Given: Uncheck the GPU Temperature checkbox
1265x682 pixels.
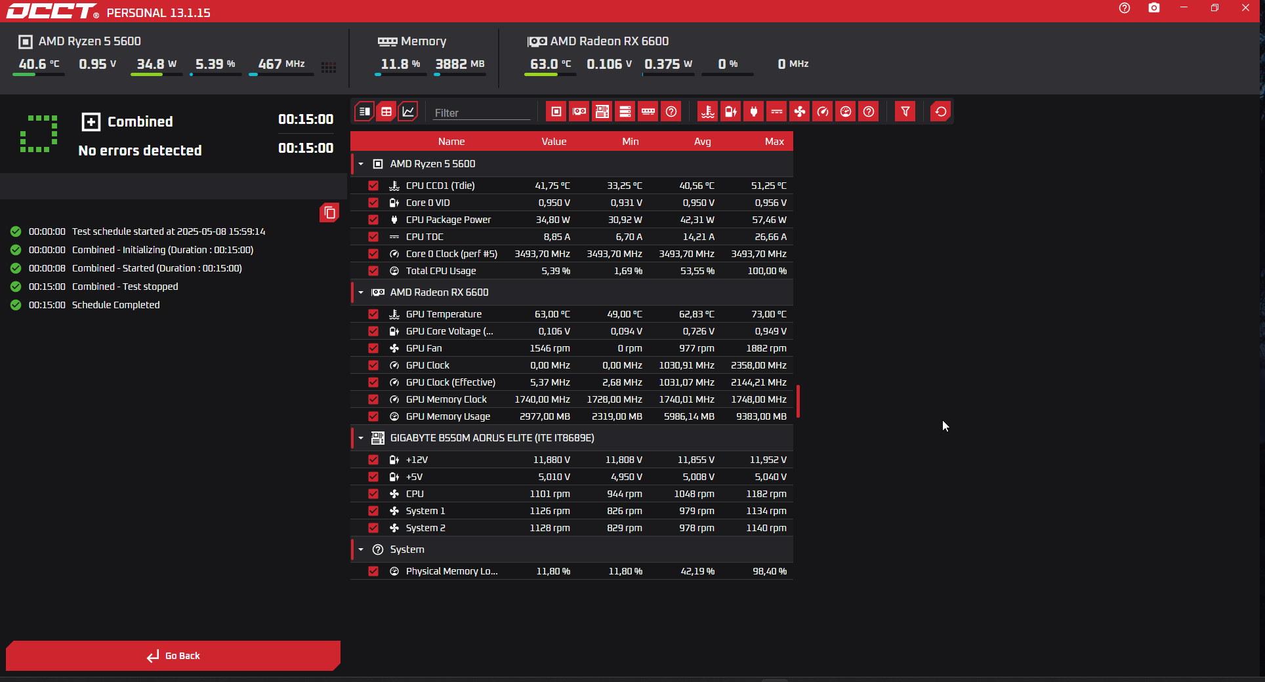Looking at the screenshot, I should tap(373, 314).
